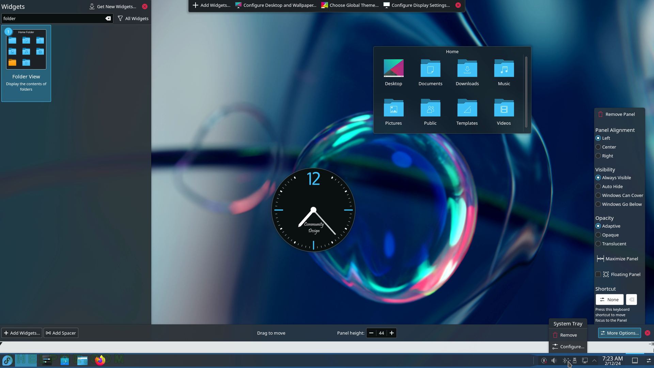Close panel edit mode with the red X

tap(648, 333)
